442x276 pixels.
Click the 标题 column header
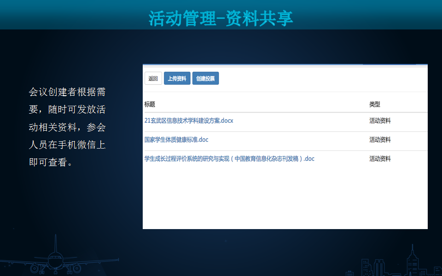tap(150, 104)
